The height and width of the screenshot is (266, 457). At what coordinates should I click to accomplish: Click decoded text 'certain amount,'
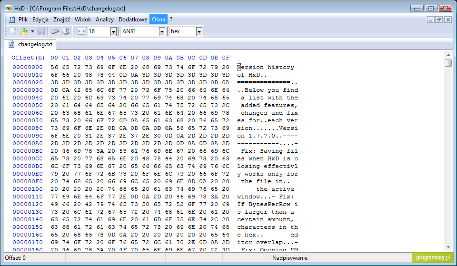pos(266,219)
